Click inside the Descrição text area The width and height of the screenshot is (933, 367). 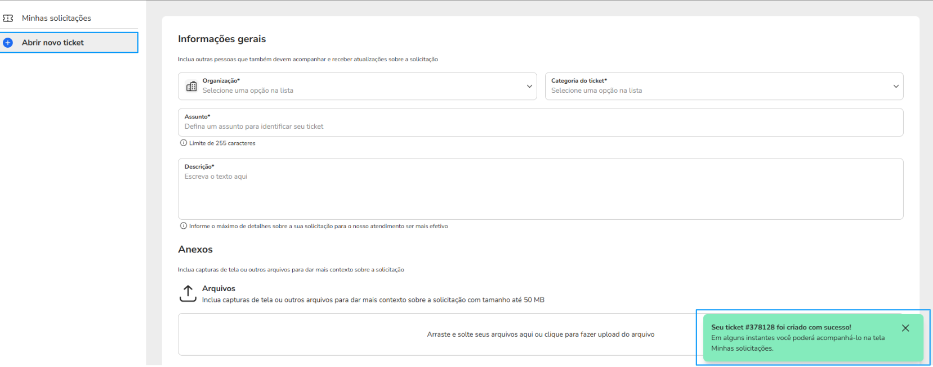[541, 194]
